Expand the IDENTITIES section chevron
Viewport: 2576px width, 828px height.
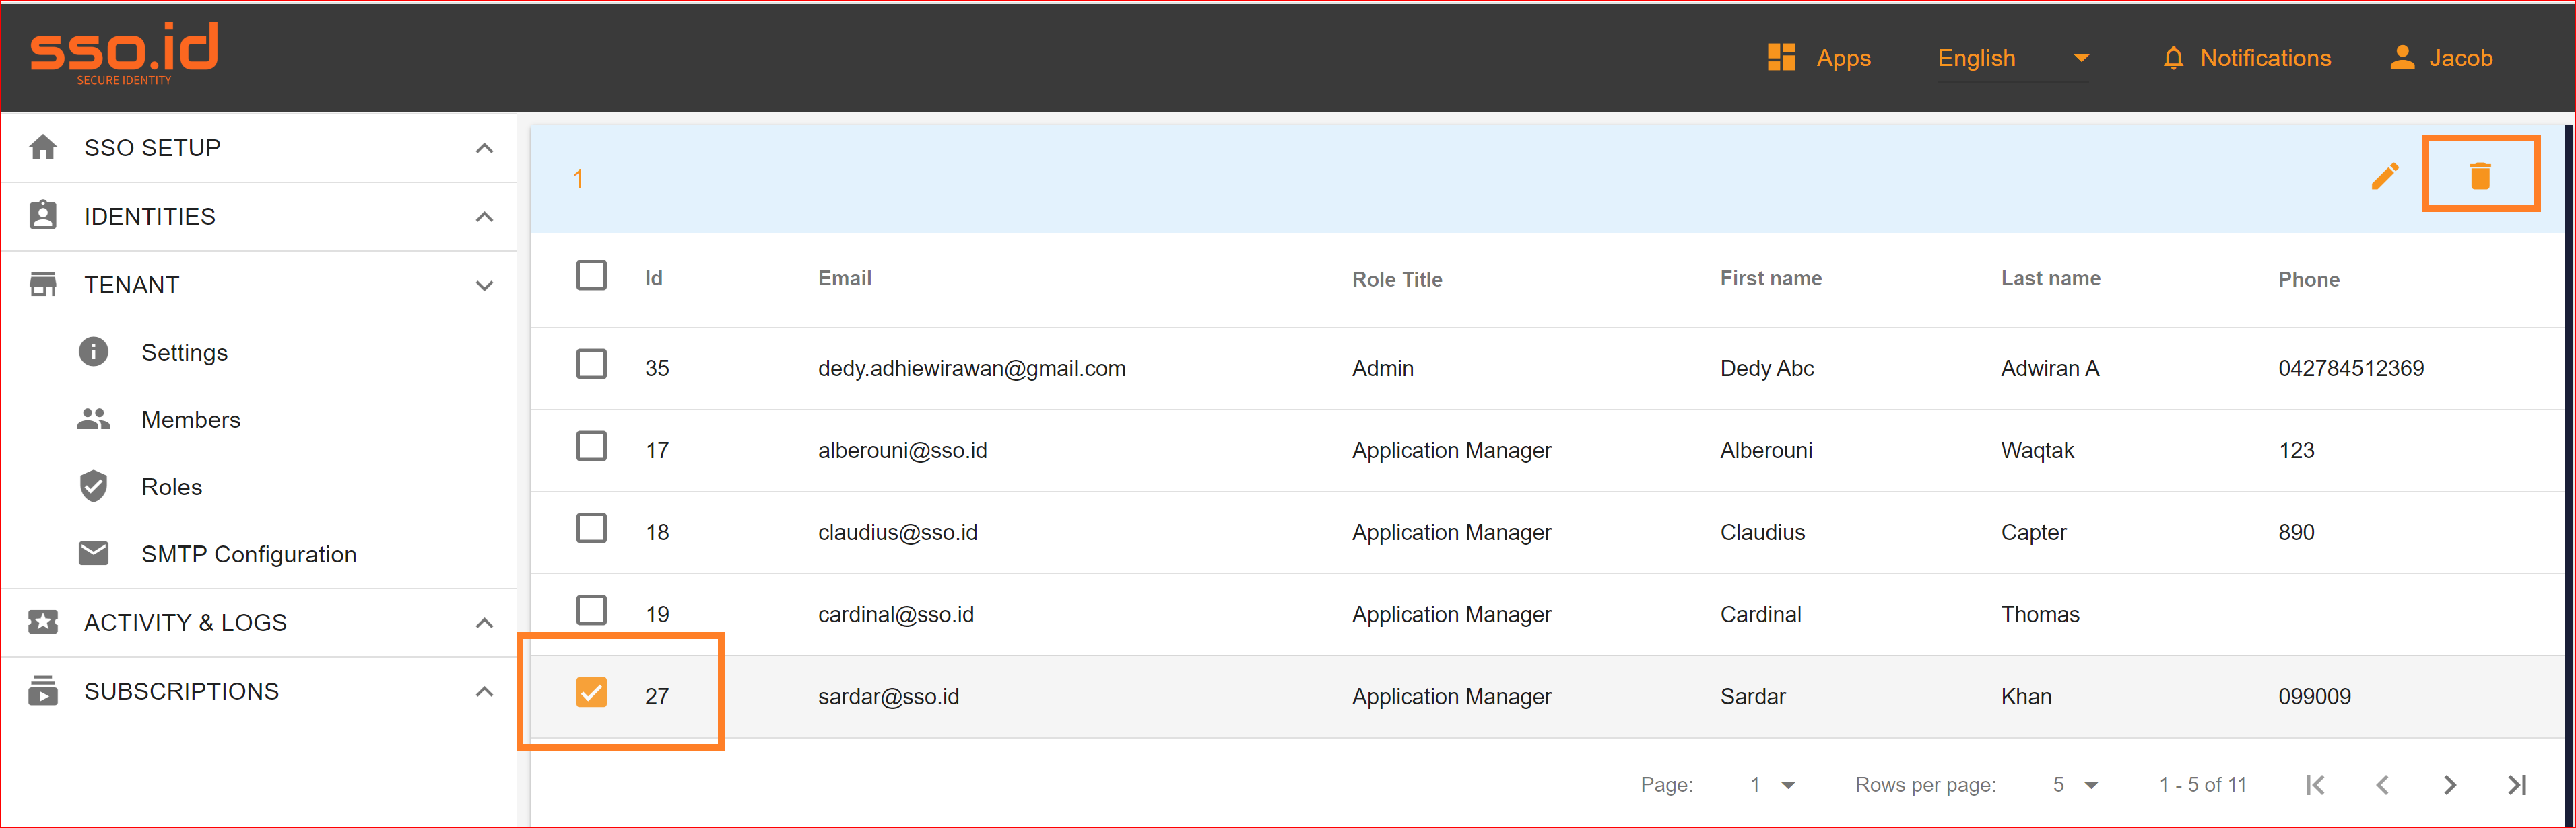coord(484,217)
